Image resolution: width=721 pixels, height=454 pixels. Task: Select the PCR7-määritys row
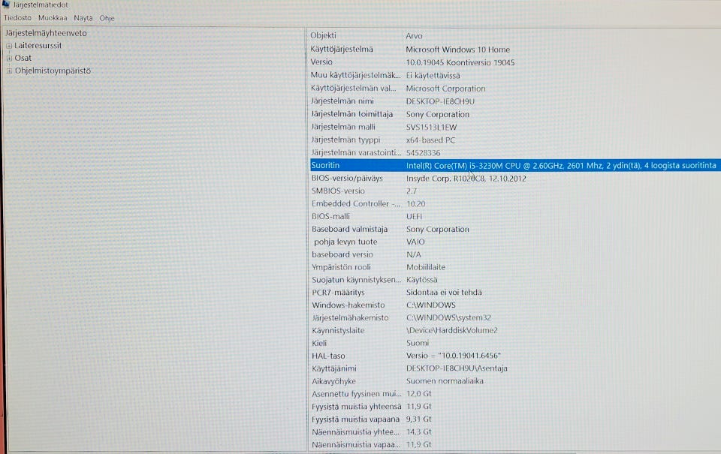tap(338, 292)
